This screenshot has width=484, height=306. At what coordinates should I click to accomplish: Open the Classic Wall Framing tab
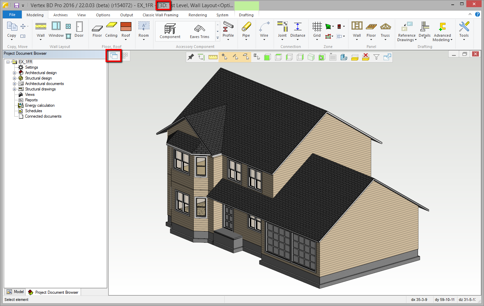pos(160,15)
